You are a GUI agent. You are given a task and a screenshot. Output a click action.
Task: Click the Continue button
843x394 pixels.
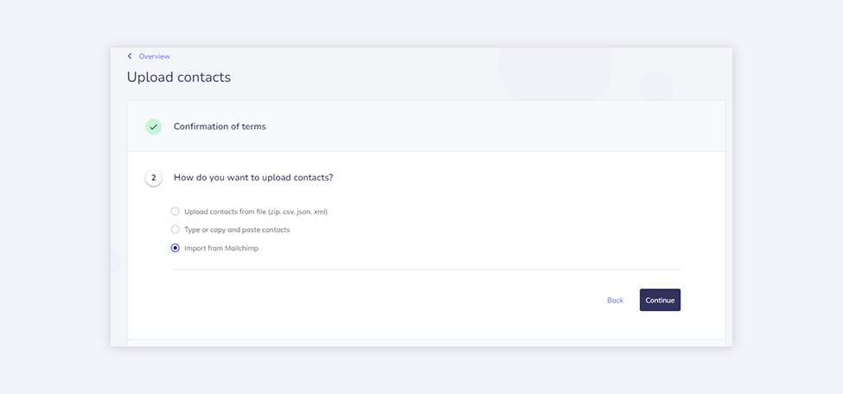[x=661, y=300]
